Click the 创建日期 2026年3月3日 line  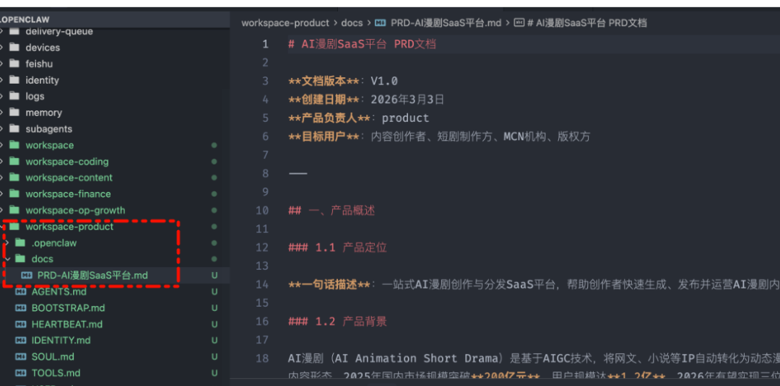coord(366,100)
